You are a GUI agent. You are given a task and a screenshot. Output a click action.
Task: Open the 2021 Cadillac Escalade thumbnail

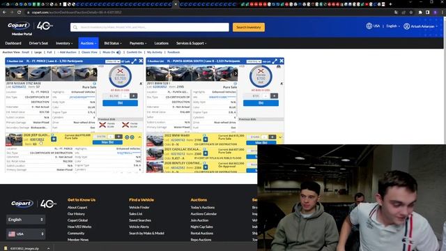point(155,154)
